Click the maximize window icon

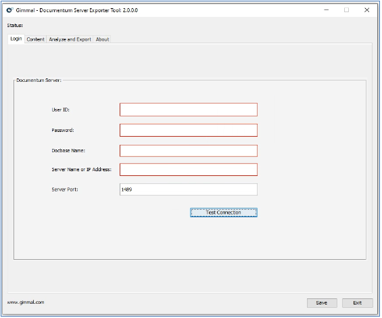346,10
